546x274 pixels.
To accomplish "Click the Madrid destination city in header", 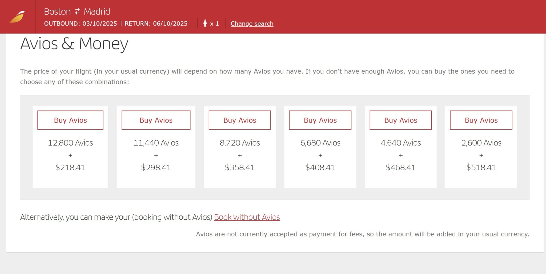I will pyautogui.click(x=97, y=11).
